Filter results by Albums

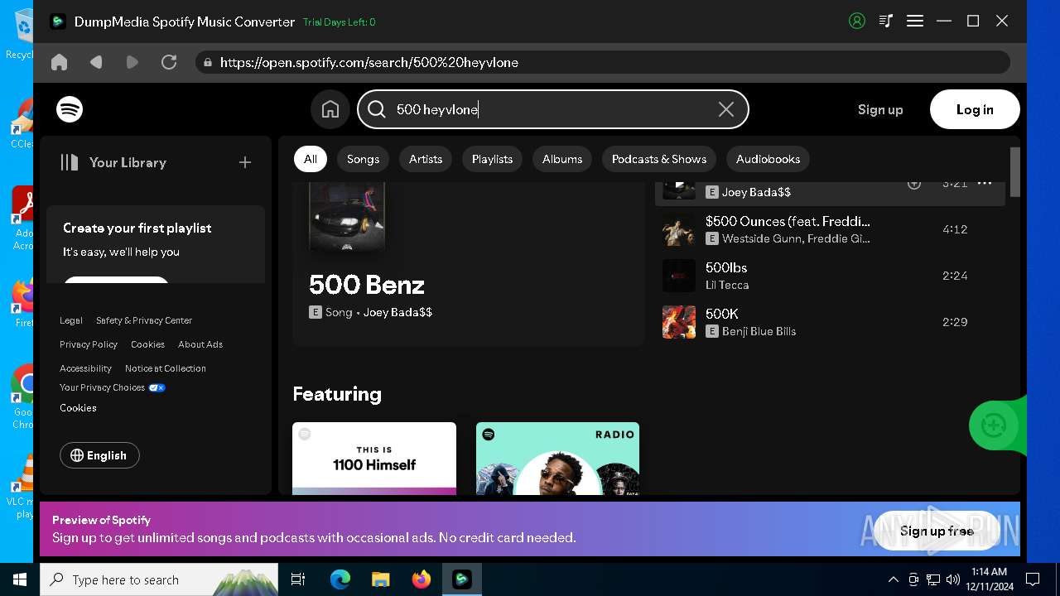[562, 159]
